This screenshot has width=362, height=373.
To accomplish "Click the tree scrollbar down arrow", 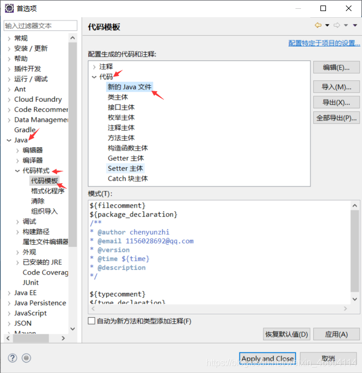I will coord(73,329).
